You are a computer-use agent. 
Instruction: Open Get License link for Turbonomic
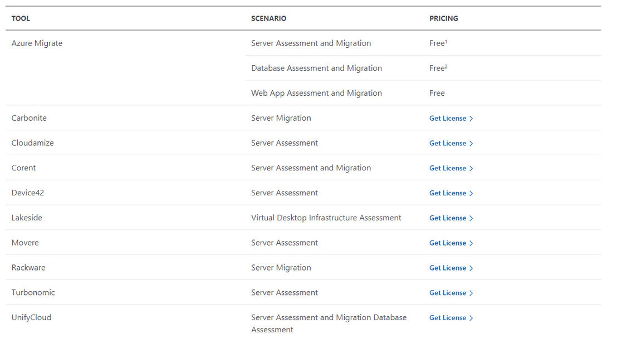(451, 293)
